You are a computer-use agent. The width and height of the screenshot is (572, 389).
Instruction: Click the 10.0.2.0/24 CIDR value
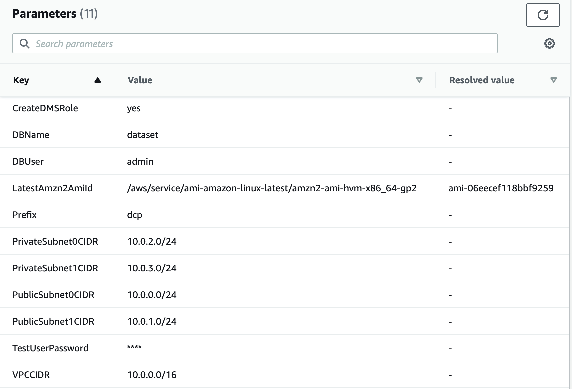click(152, 241)
